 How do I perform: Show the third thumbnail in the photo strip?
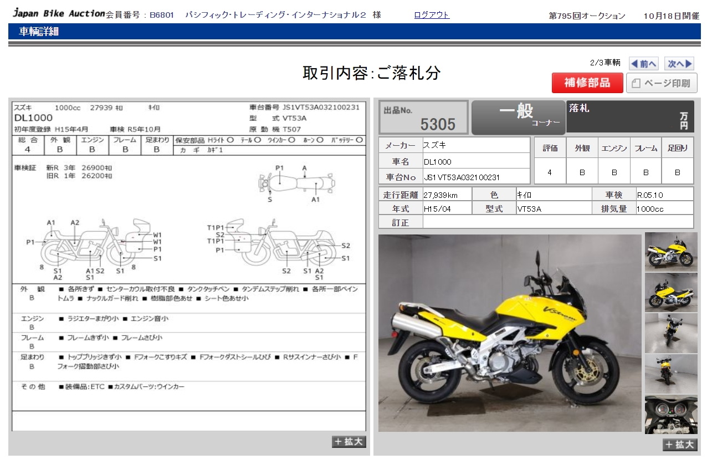(x=671, y=333)
